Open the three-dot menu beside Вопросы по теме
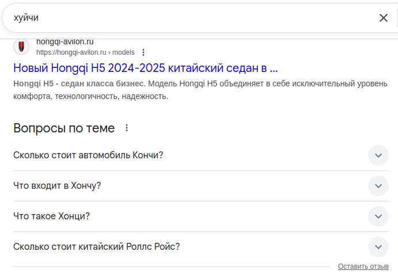This screenshot has height=278, width=398. click(127, 128)
